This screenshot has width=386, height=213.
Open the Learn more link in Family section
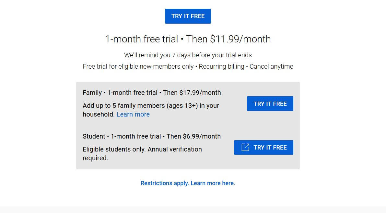pos(133,114)
